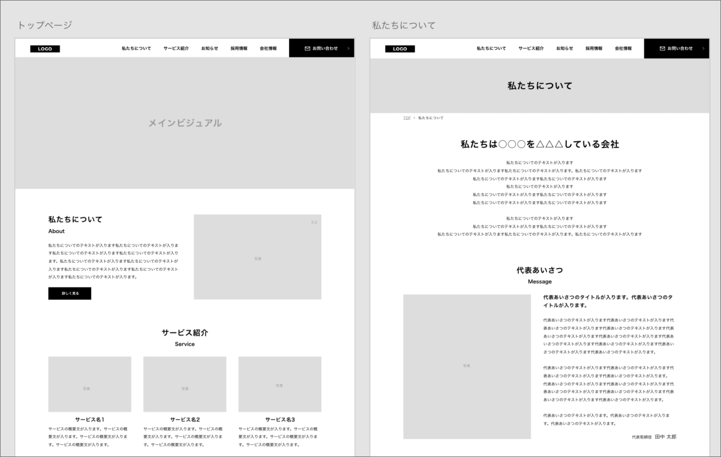Open the TOP breadcrumb link
Image resolution: width=721 pixels, height=457 pixels.
(406, 117)
